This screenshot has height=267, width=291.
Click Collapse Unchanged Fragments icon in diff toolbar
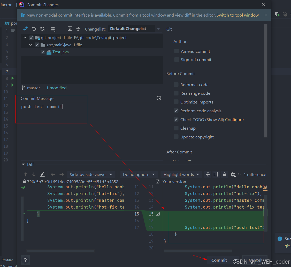click(208, 174)
